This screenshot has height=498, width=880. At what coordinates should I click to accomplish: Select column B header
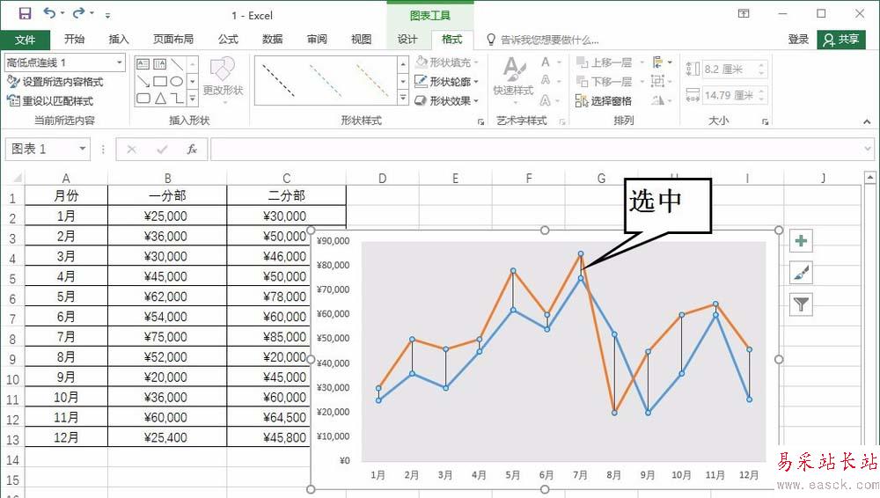(x=167, y=178)
